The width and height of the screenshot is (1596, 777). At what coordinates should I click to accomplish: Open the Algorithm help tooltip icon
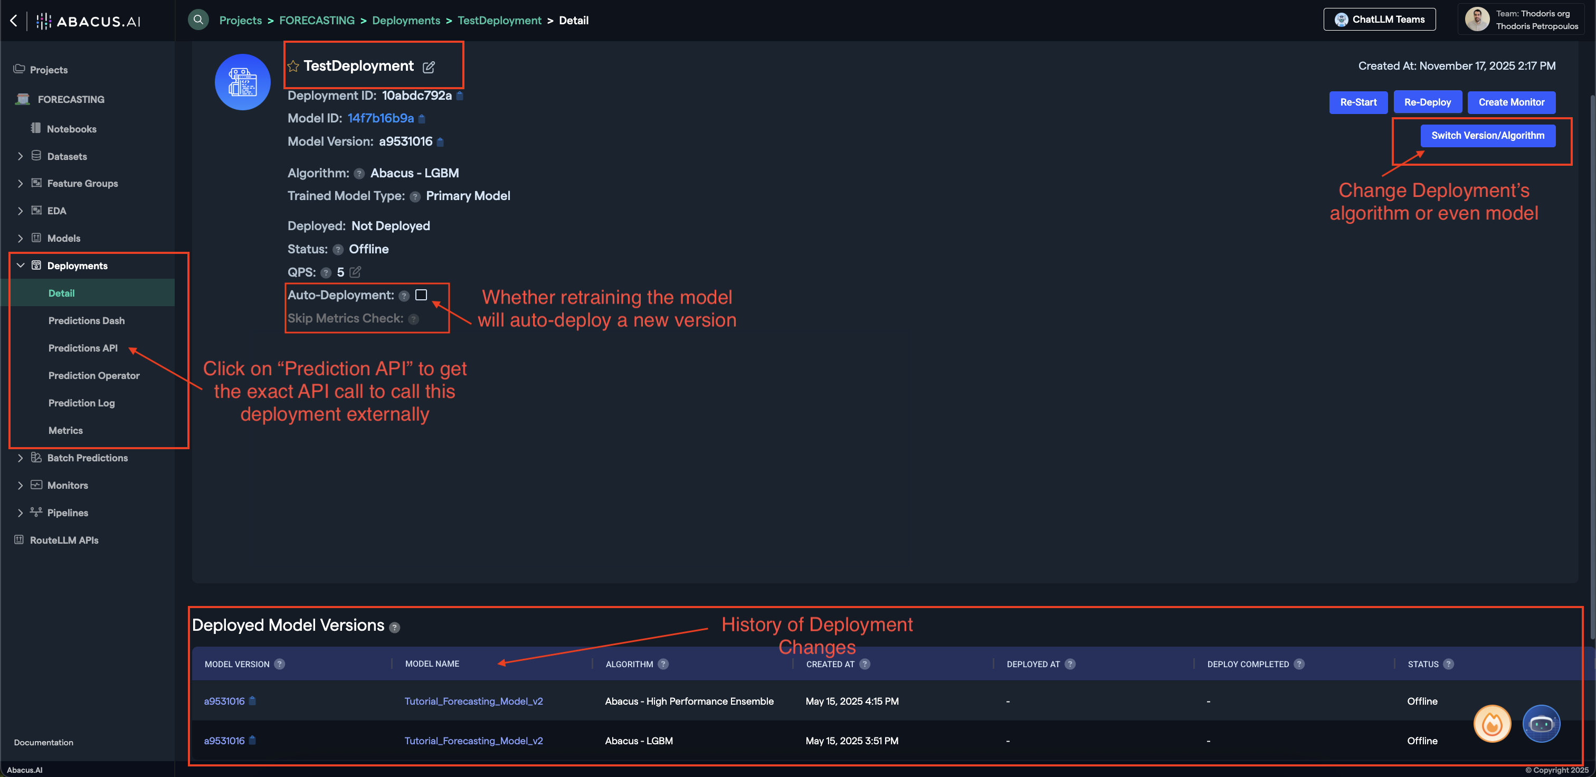(x=359, y=174)
